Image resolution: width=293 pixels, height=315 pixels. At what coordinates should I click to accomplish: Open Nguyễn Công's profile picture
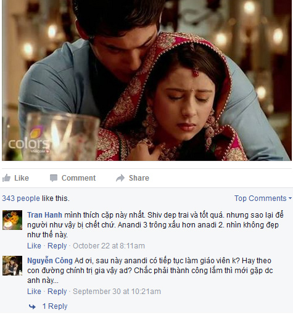click(x=12, y=266)
